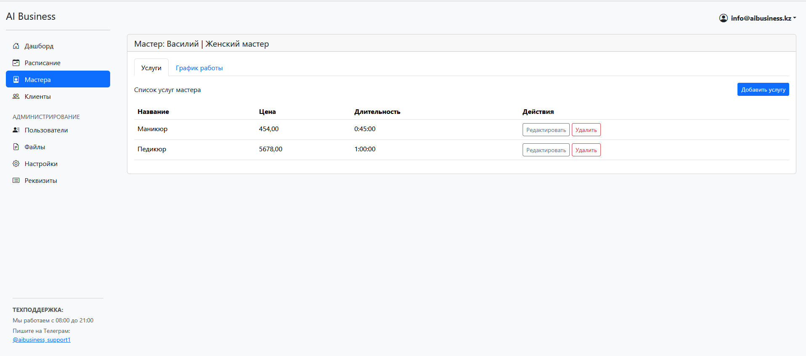Open the Клиенты menu item
The image size is (806, 356).
click(37, 96)
